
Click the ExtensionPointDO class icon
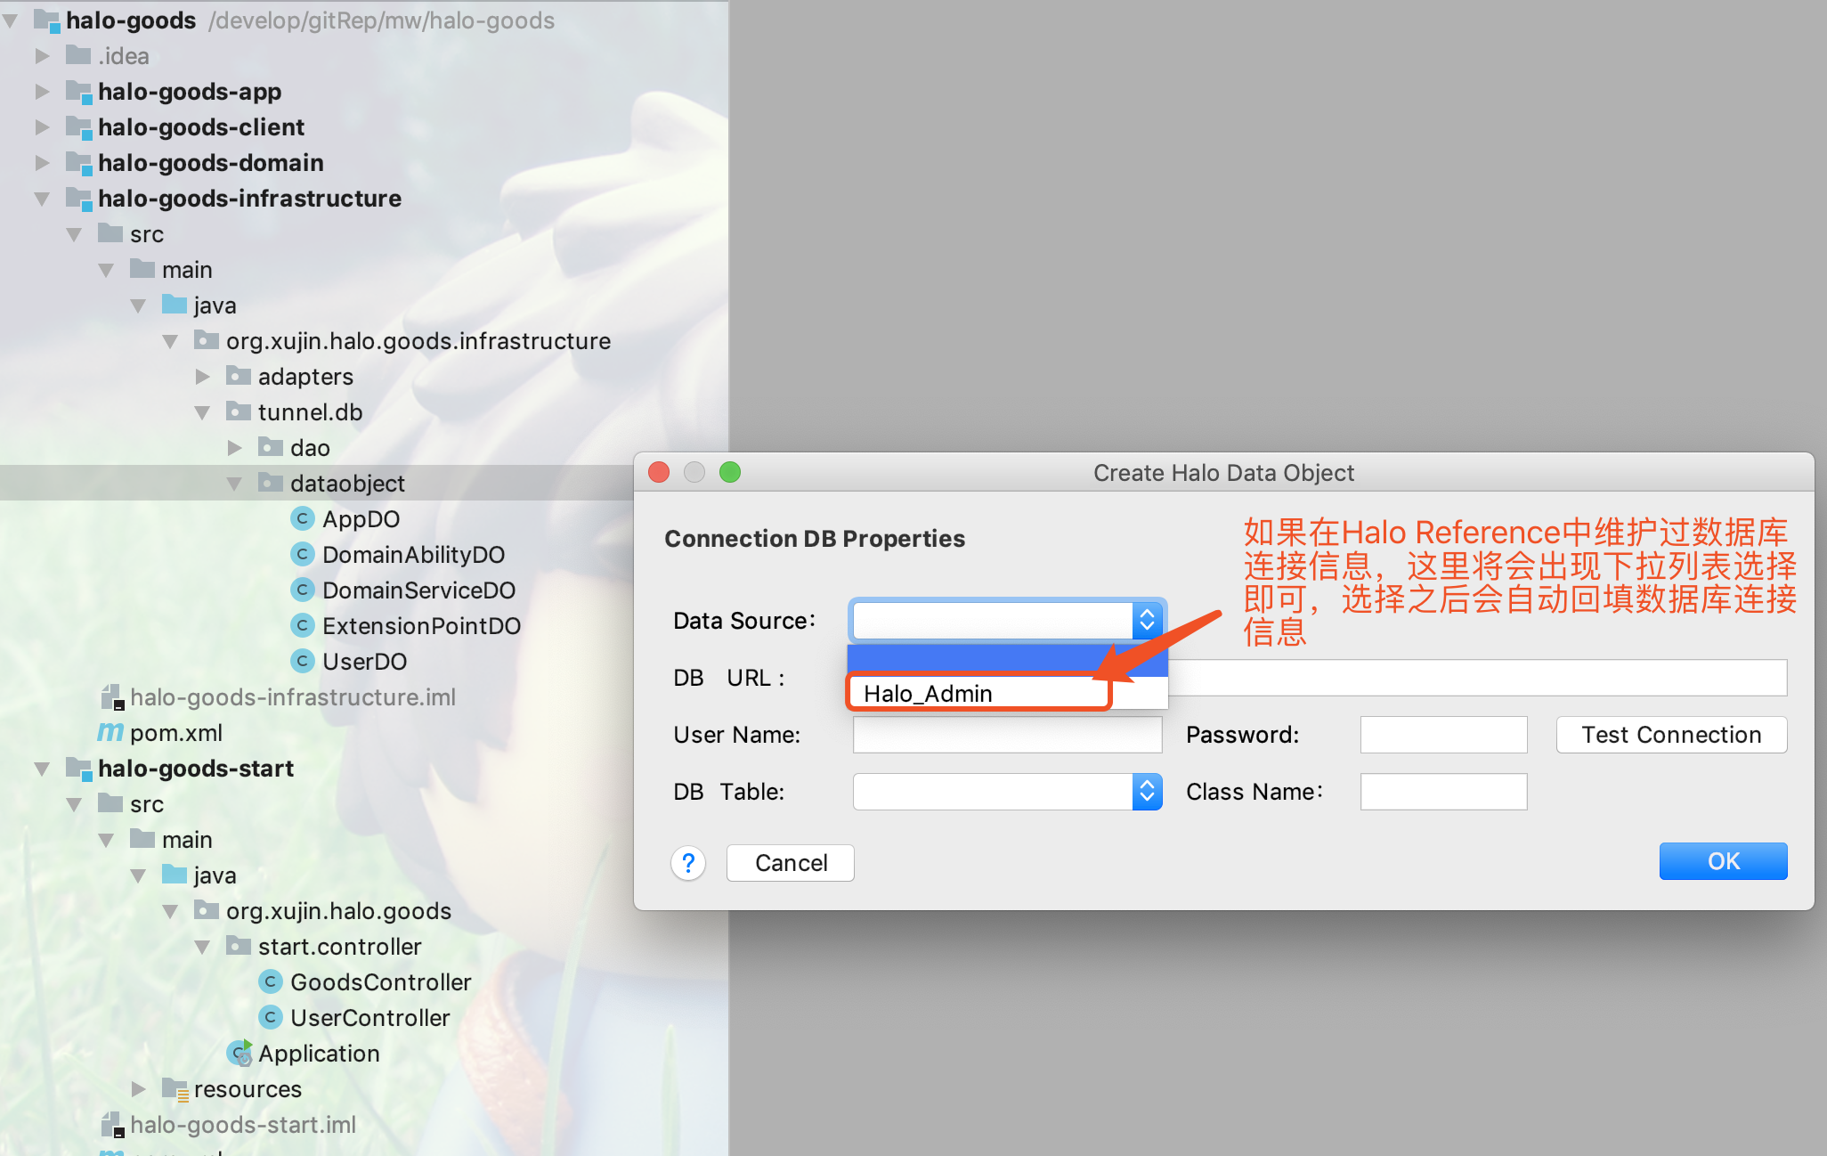click(x=303, y=625)
